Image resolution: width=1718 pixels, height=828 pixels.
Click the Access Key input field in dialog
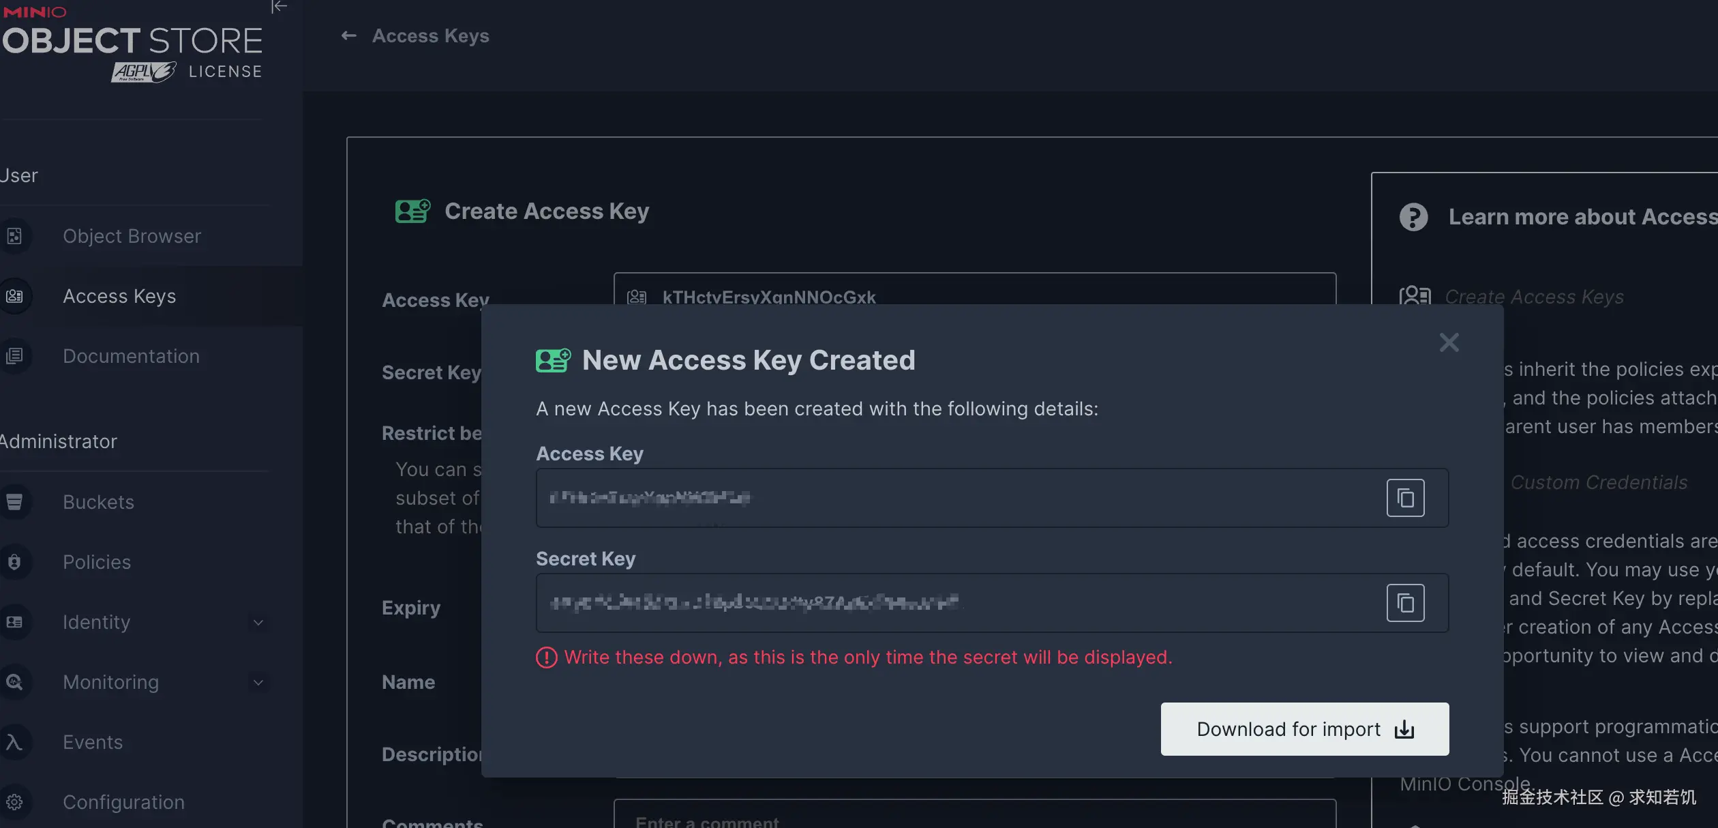(954, 498)
